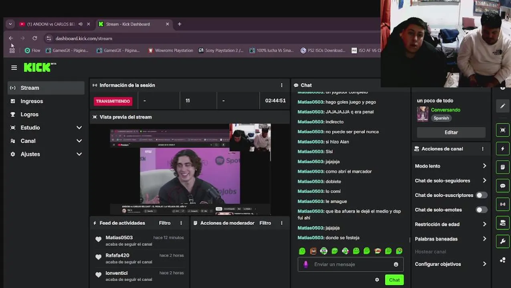Click the Spanish language tag
This screenshot has width=511, height=288.
[x=441, y=118]
